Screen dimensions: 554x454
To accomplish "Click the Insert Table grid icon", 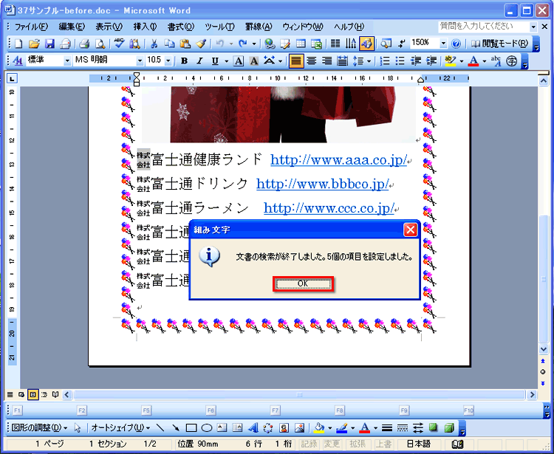I will point(301,44).
